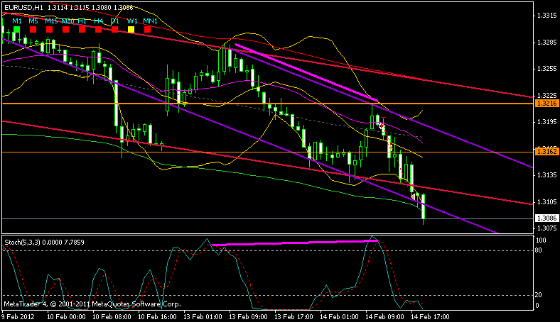Click the 10 Feb 08:00 time label

pyautogui.click(x=112, y=316)
